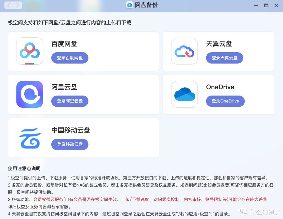Image resolution: width=283 pixels, height=219 pixels.
Task: Click the OneDrive heading label
Action: [220, 87]
